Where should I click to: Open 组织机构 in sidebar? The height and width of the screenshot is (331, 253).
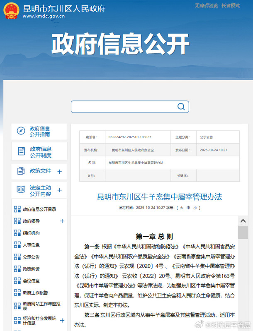point(31,233)
